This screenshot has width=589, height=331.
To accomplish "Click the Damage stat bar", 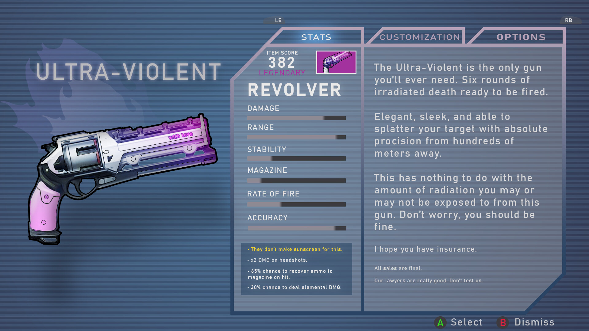I will coord(296,118).
